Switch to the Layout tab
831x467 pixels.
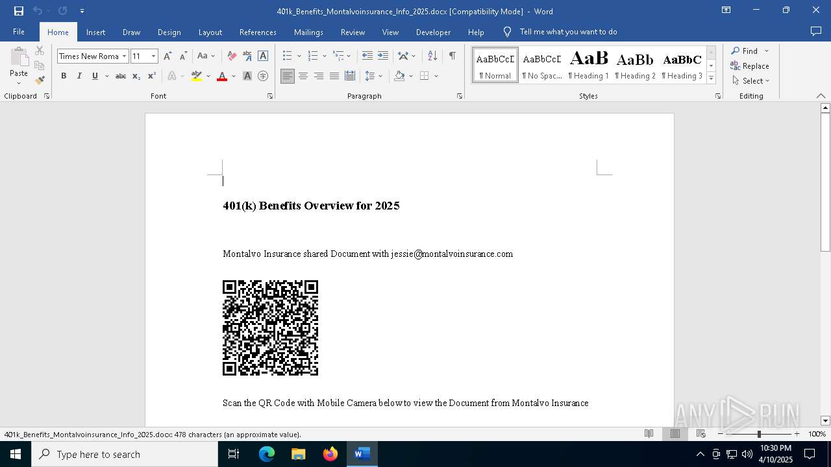[x=210, y=32]
